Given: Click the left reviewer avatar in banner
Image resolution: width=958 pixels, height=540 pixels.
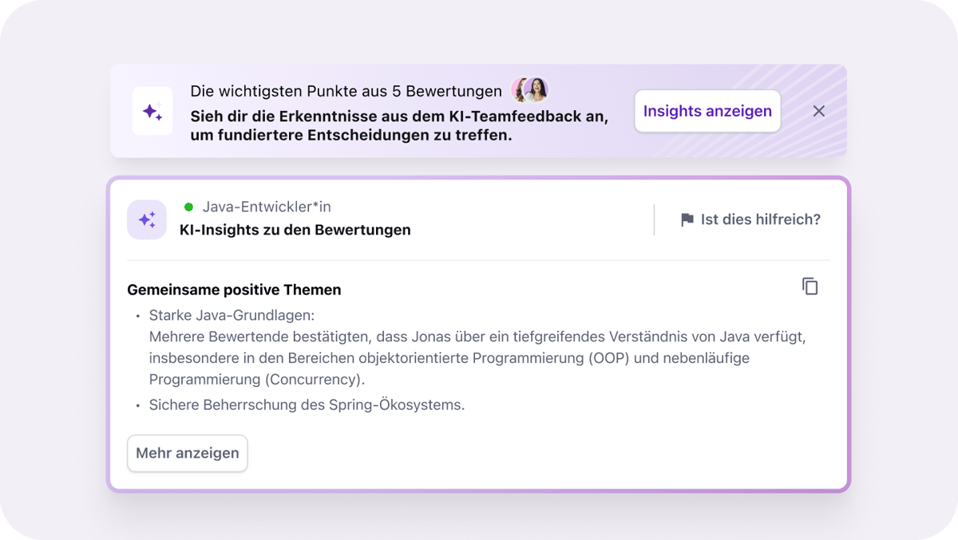Looking at the screenshot, I should click(x=522, y=90).
